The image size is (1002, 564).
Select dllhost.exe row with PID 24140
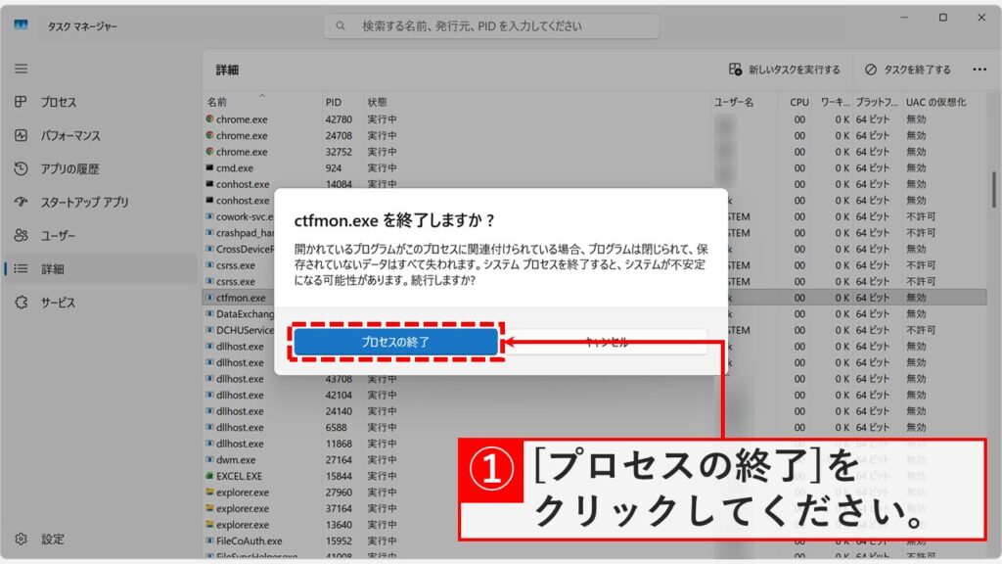tap(594, 411)
